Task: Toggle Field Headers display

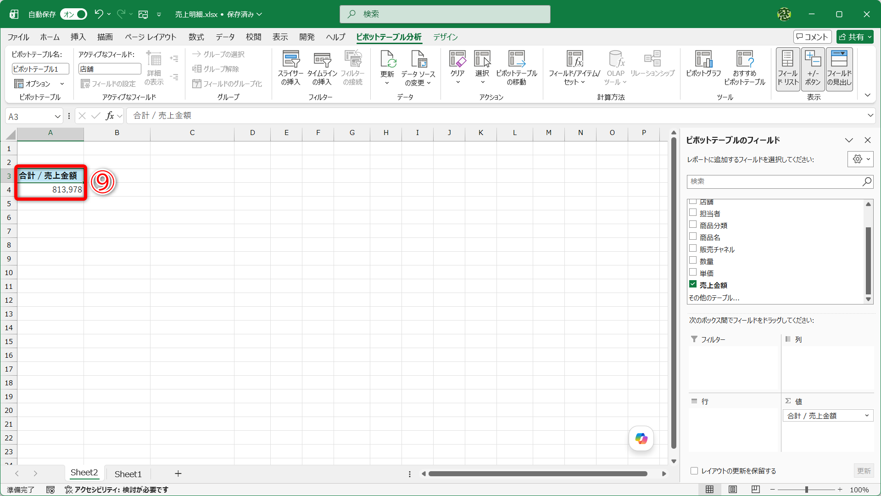Action: (x=839, y=69)
